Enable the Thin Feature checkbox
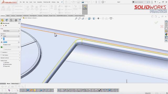The width and height of the screenshot is (168, 94). (1, 55)
